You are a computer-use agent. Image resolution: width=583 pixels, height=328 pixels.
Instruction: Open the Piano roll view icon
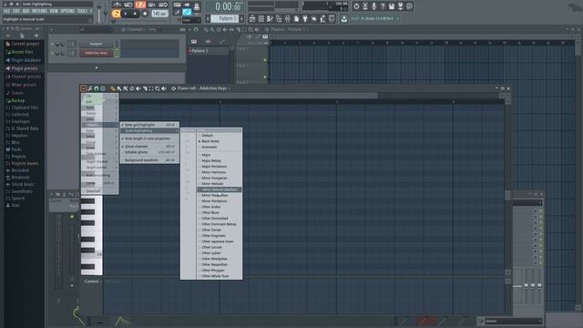[270, 18]
